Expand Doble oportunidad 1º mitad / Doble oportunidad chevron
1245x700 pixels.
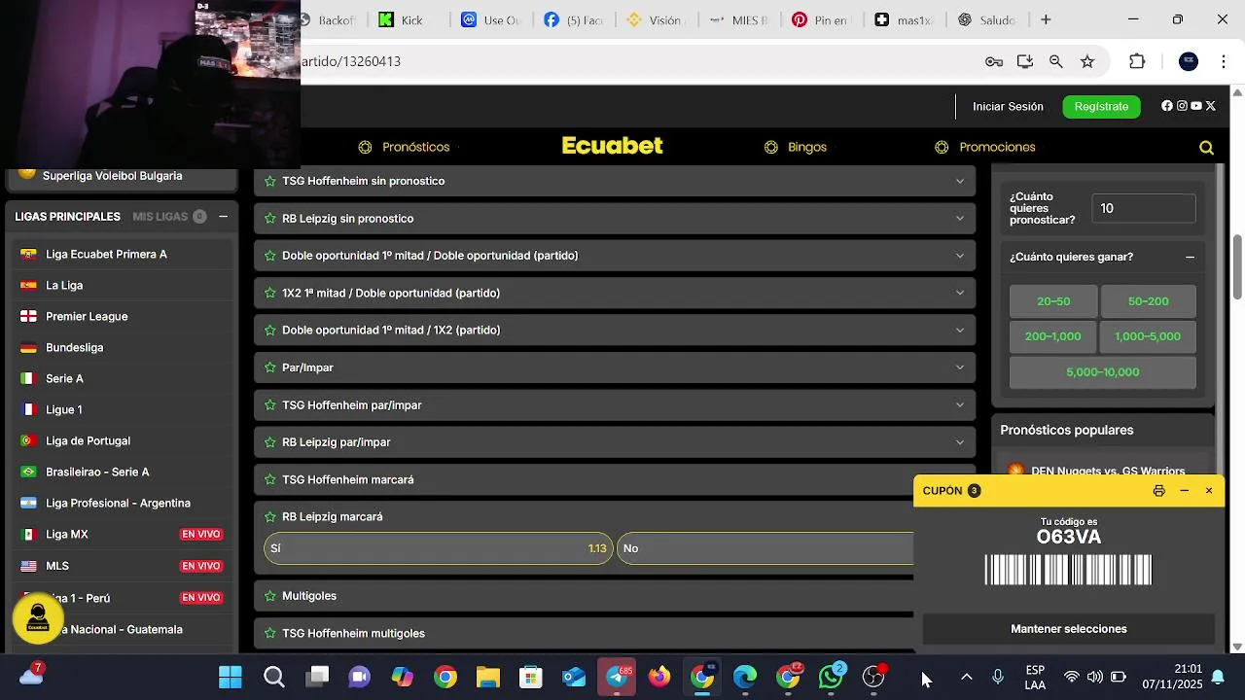pos(960,256)
